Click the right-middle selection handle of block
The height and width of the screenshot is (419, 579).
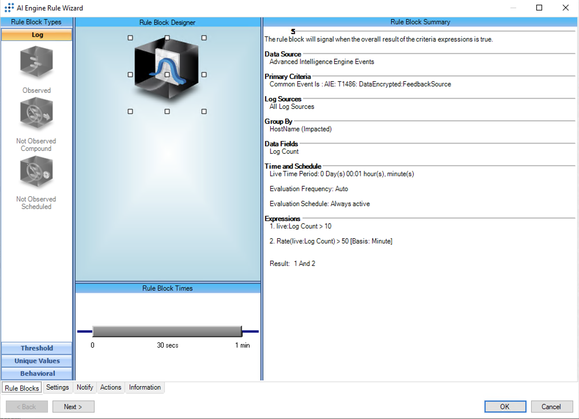coord(204,75)
